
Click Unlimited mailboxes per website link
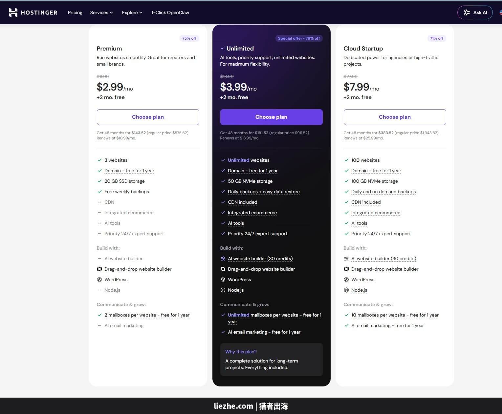(x=275, y=318)
